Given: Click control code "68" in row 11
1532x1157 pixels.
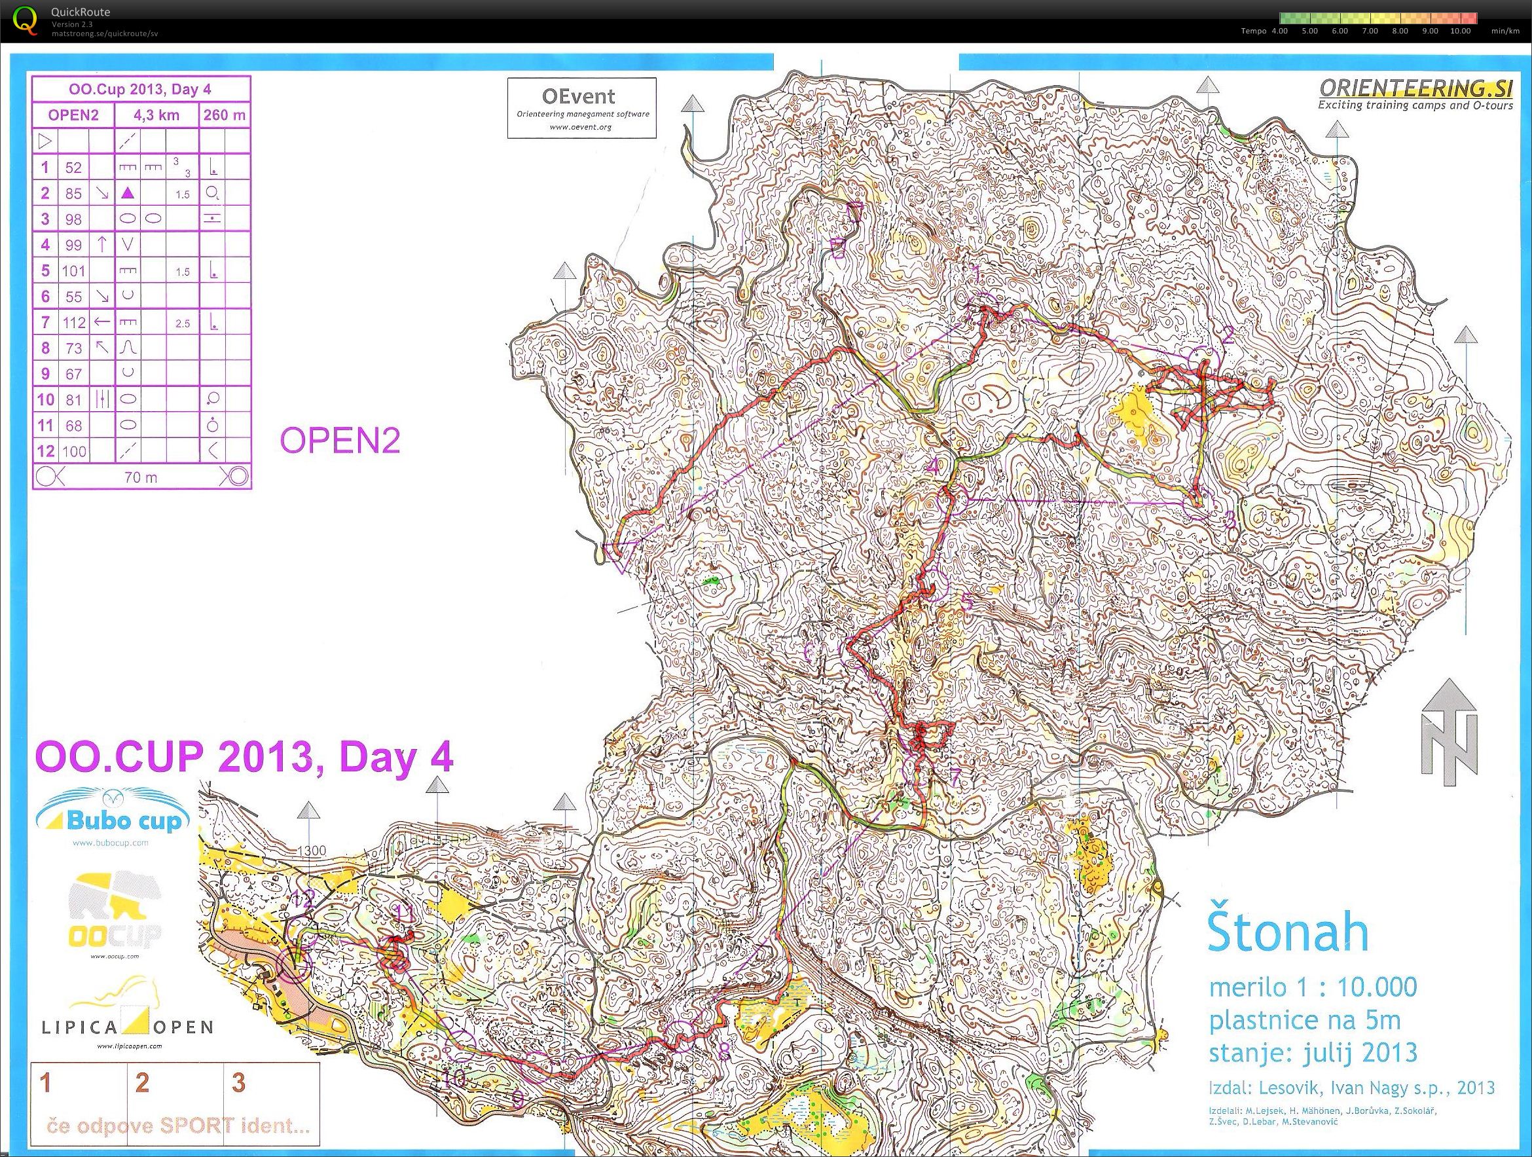Looking at the screenshot, I should [73, 426].
